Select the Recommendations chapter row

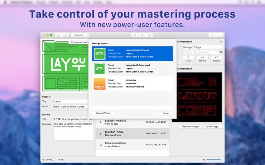coord(132,145)
